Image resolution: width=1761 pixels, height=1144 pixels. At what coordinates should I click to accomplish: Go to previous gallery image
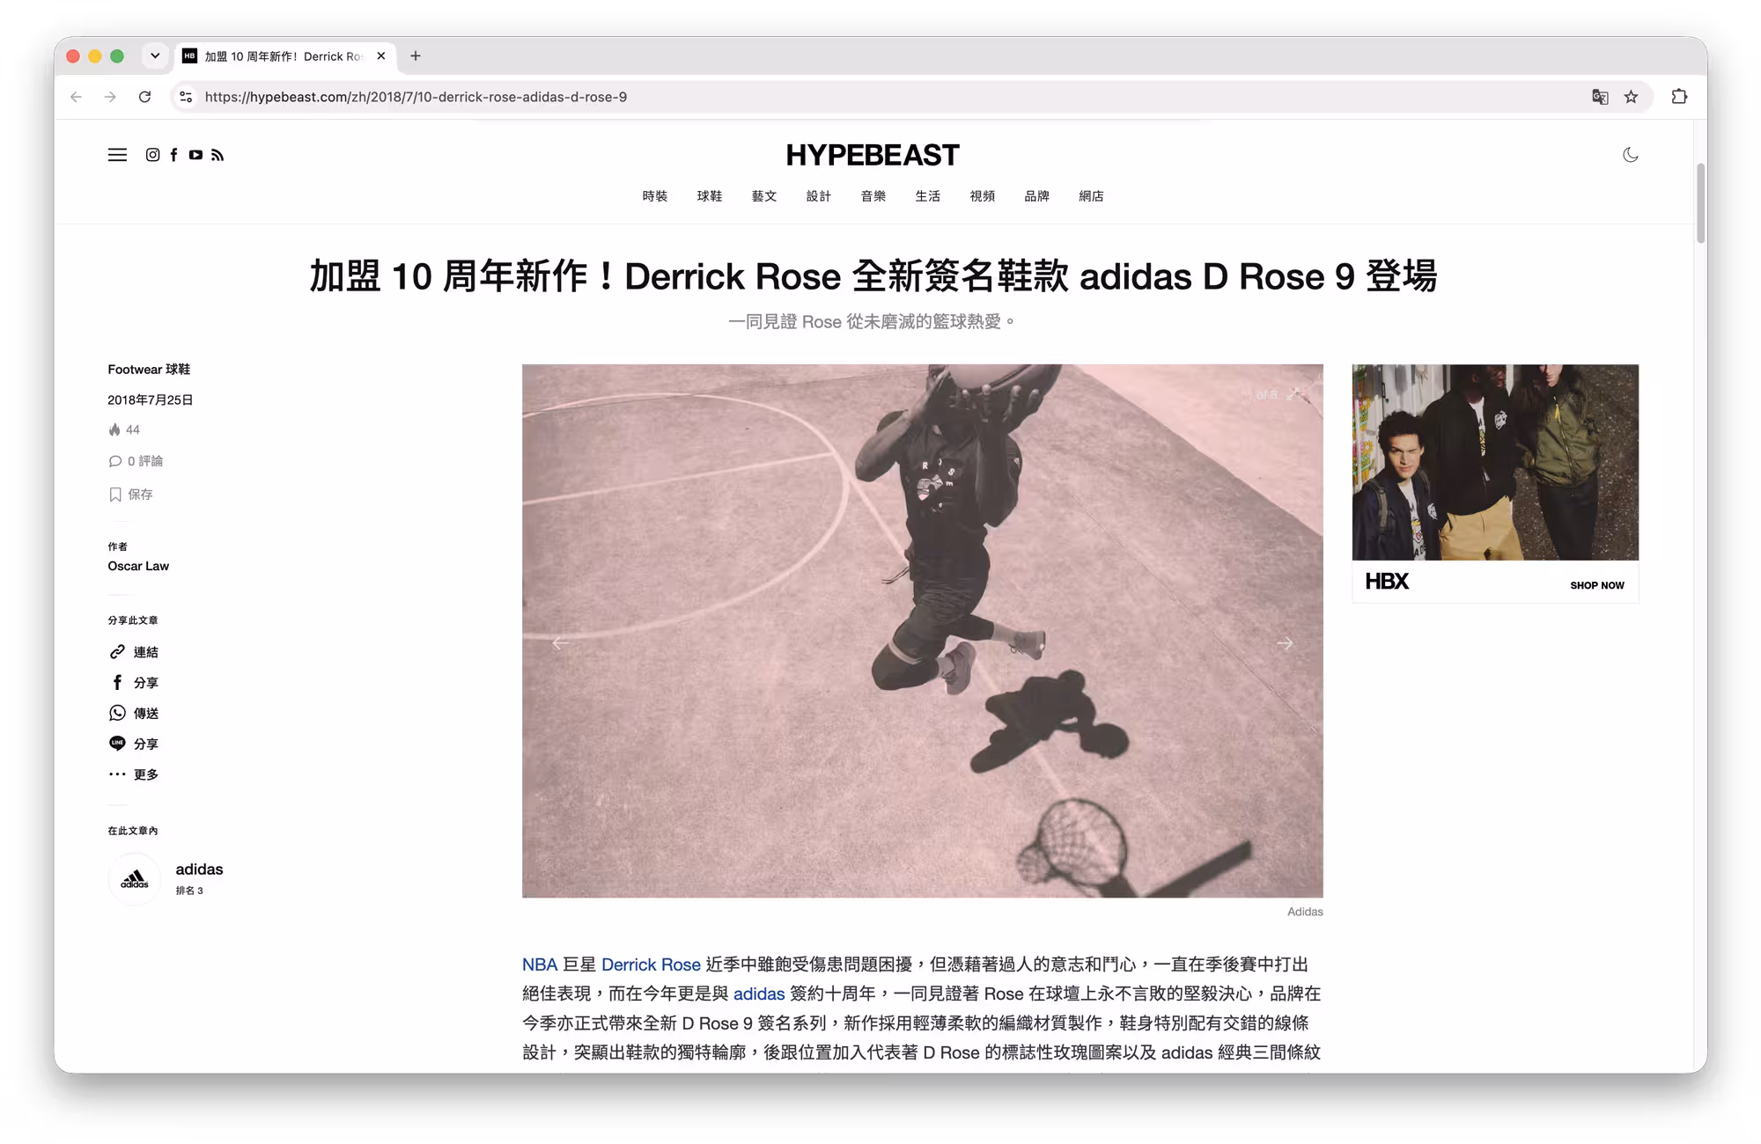pos(560,643)
